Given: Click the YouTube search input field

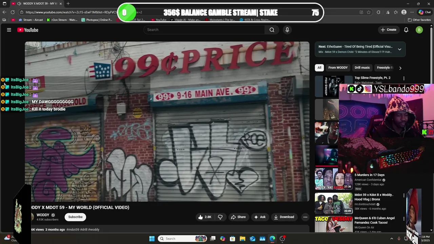Looking at the screenshot, I should pyautogui.click(x=204, y=30).
